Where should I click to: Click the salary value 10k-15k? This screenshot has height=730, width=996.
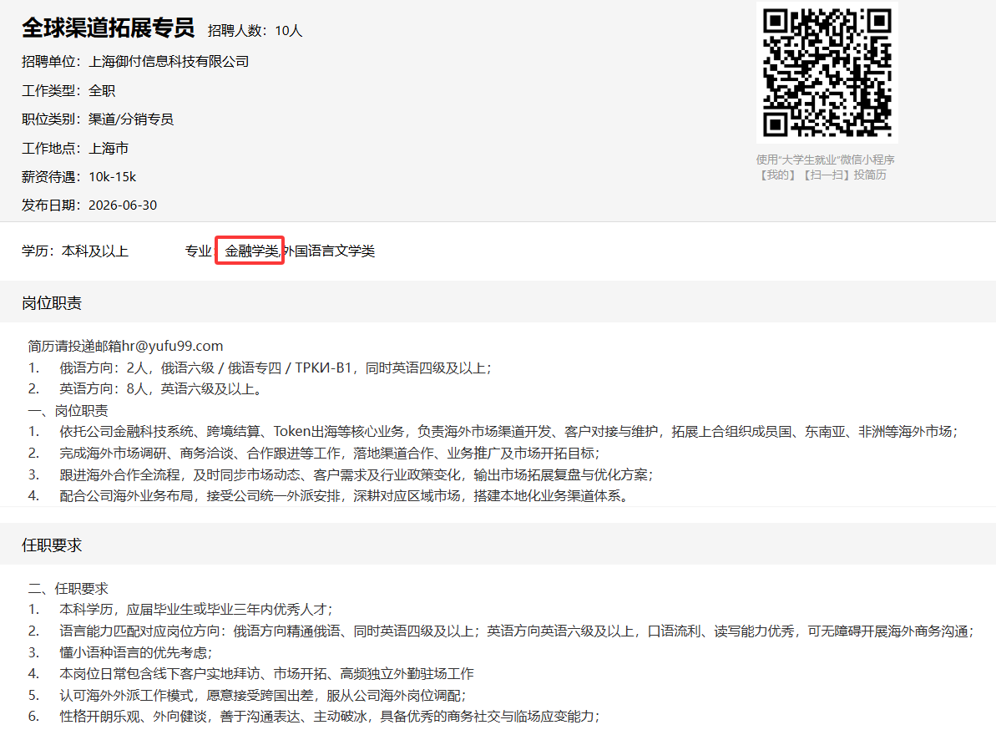112,176
